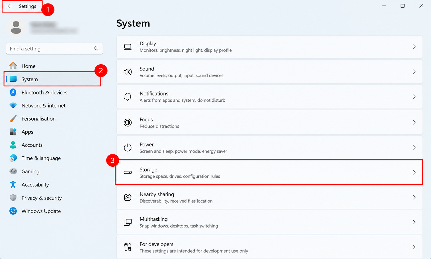Expand the Power row chevron
This screenshot has height=259, width=431.
point(414,148)
